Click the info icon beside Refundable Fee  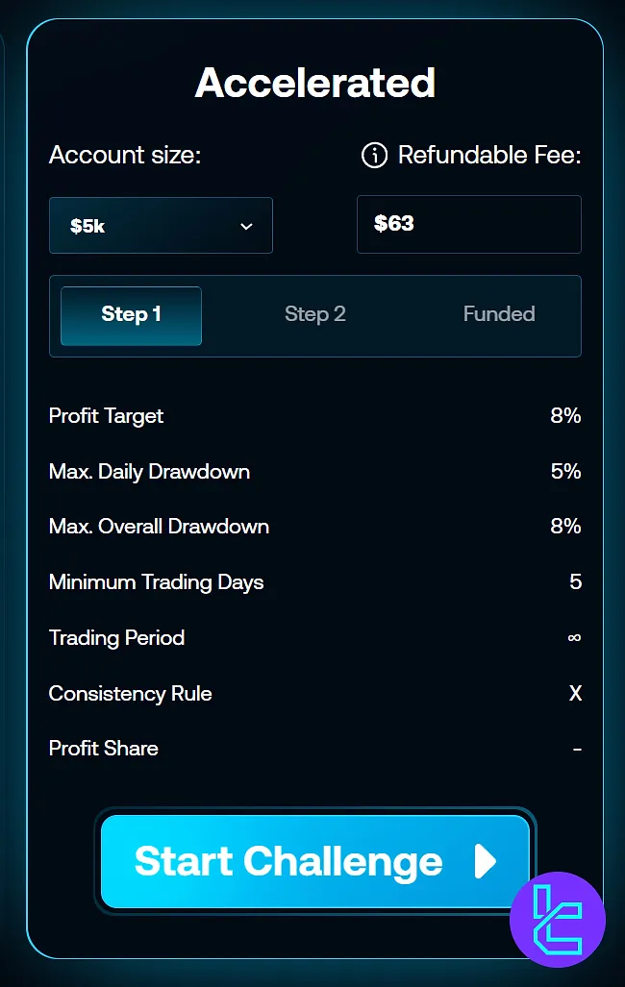pyautogui.click(x=373, y=155)
